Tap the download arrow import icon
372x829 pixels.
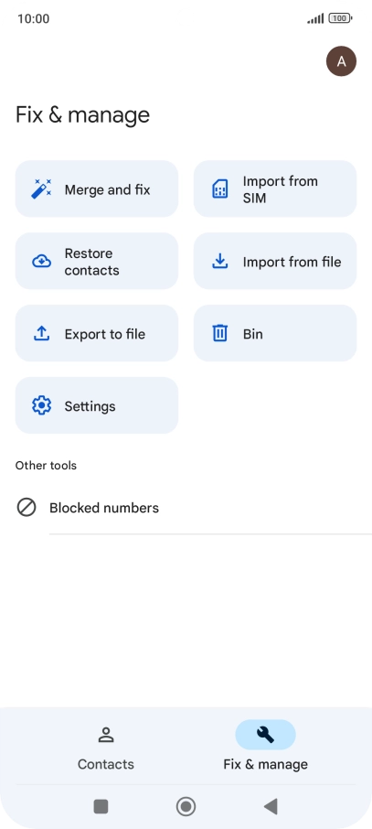point(219,261)
